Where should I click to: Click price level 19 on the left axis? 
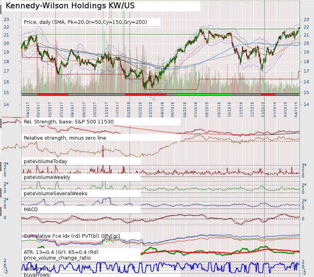[x=6, y=52]
